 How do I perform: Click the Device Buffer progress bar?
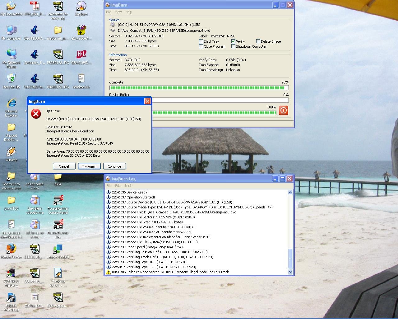[220, 100]
